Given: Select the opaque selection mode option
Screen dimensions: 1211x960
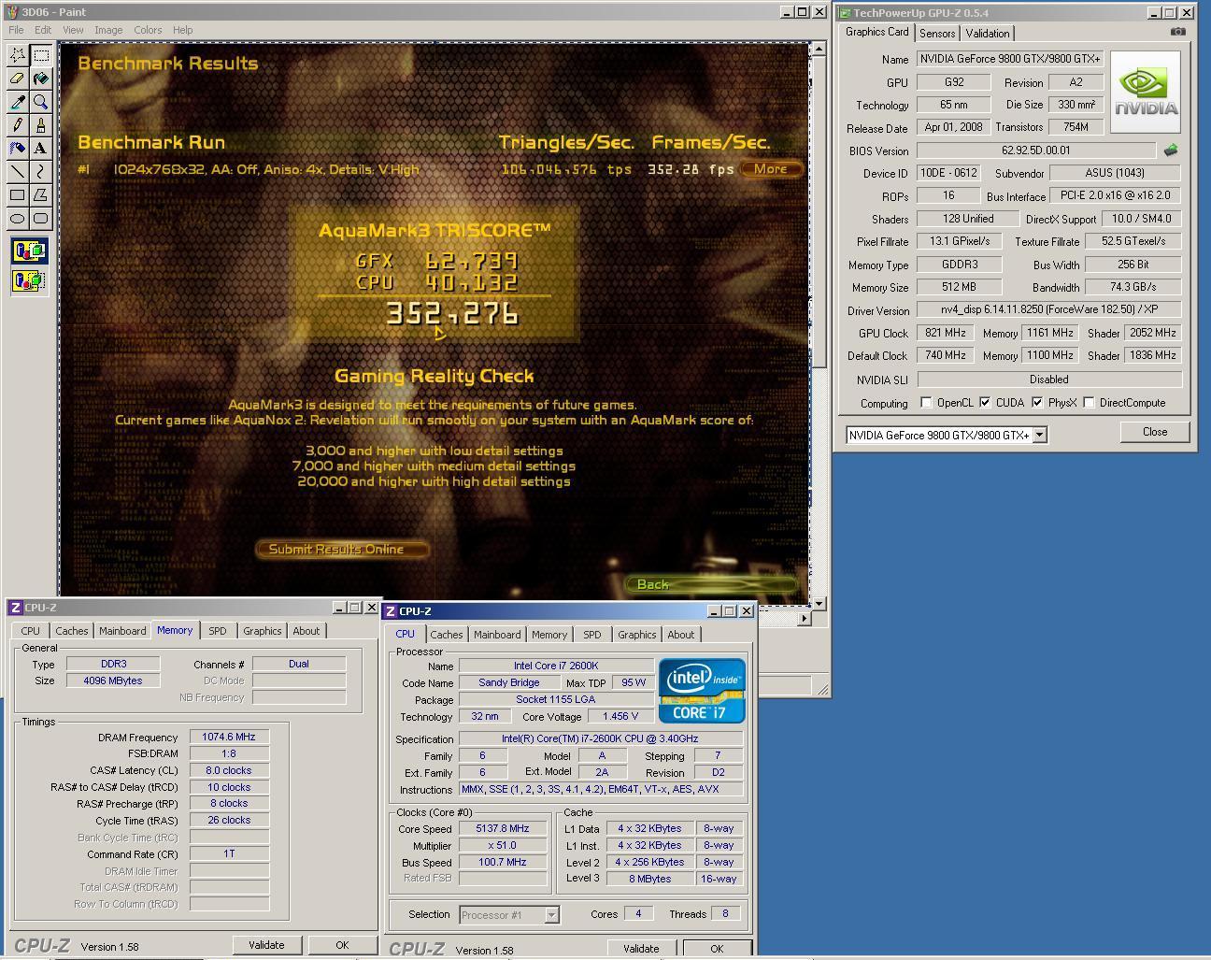Looking at the screenshot, I should (x=29, y=251).
